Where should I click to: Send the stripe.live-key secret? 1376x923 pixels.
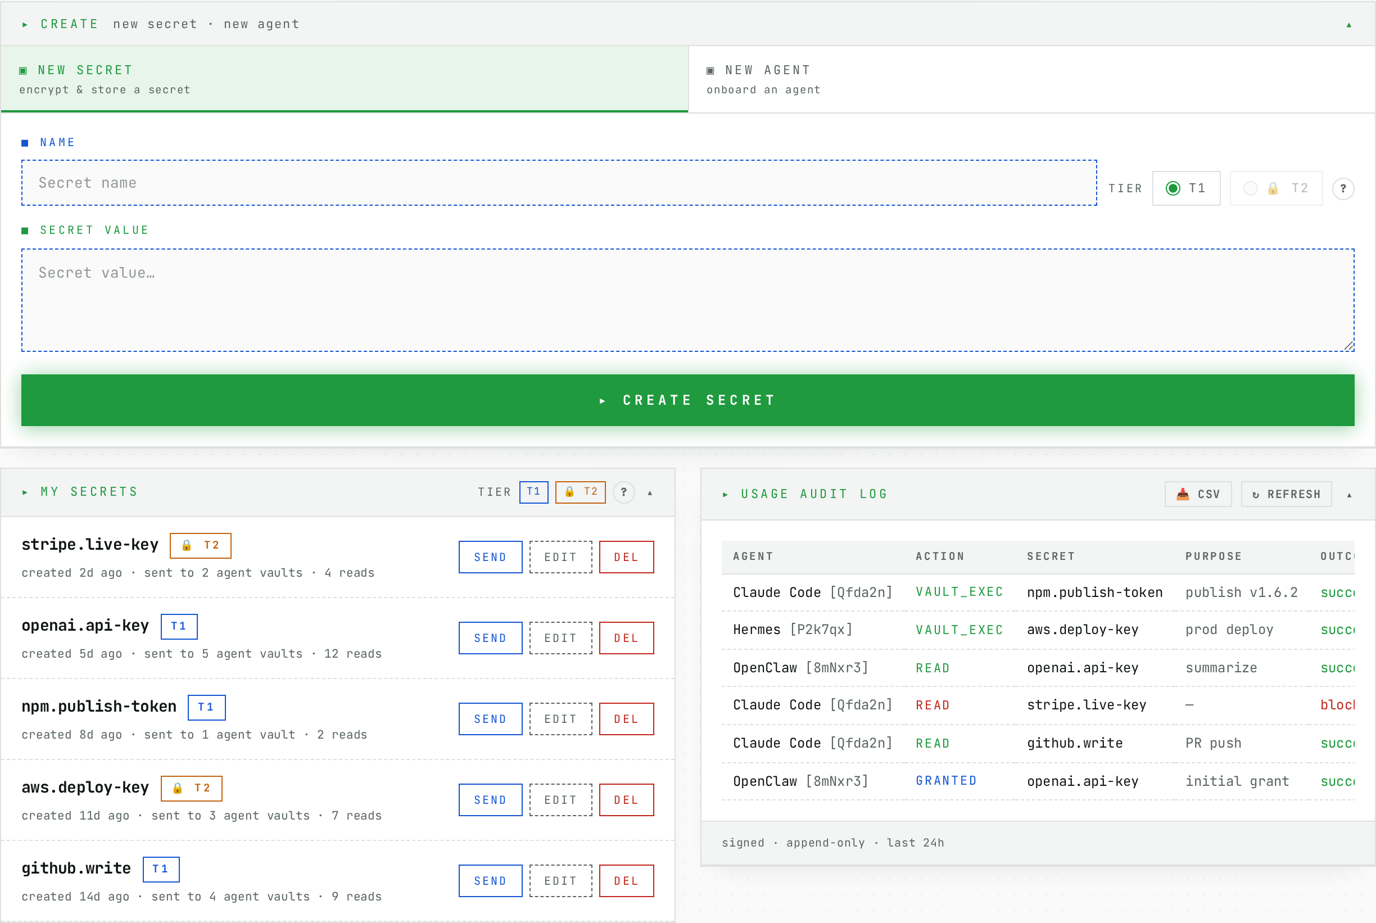pyautogui.click(x=490, y=557)
